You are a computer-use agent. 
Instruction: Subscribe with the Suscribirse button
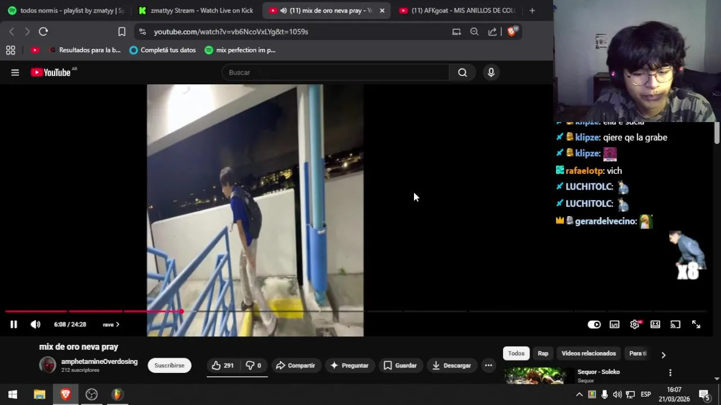click(170, 366)
